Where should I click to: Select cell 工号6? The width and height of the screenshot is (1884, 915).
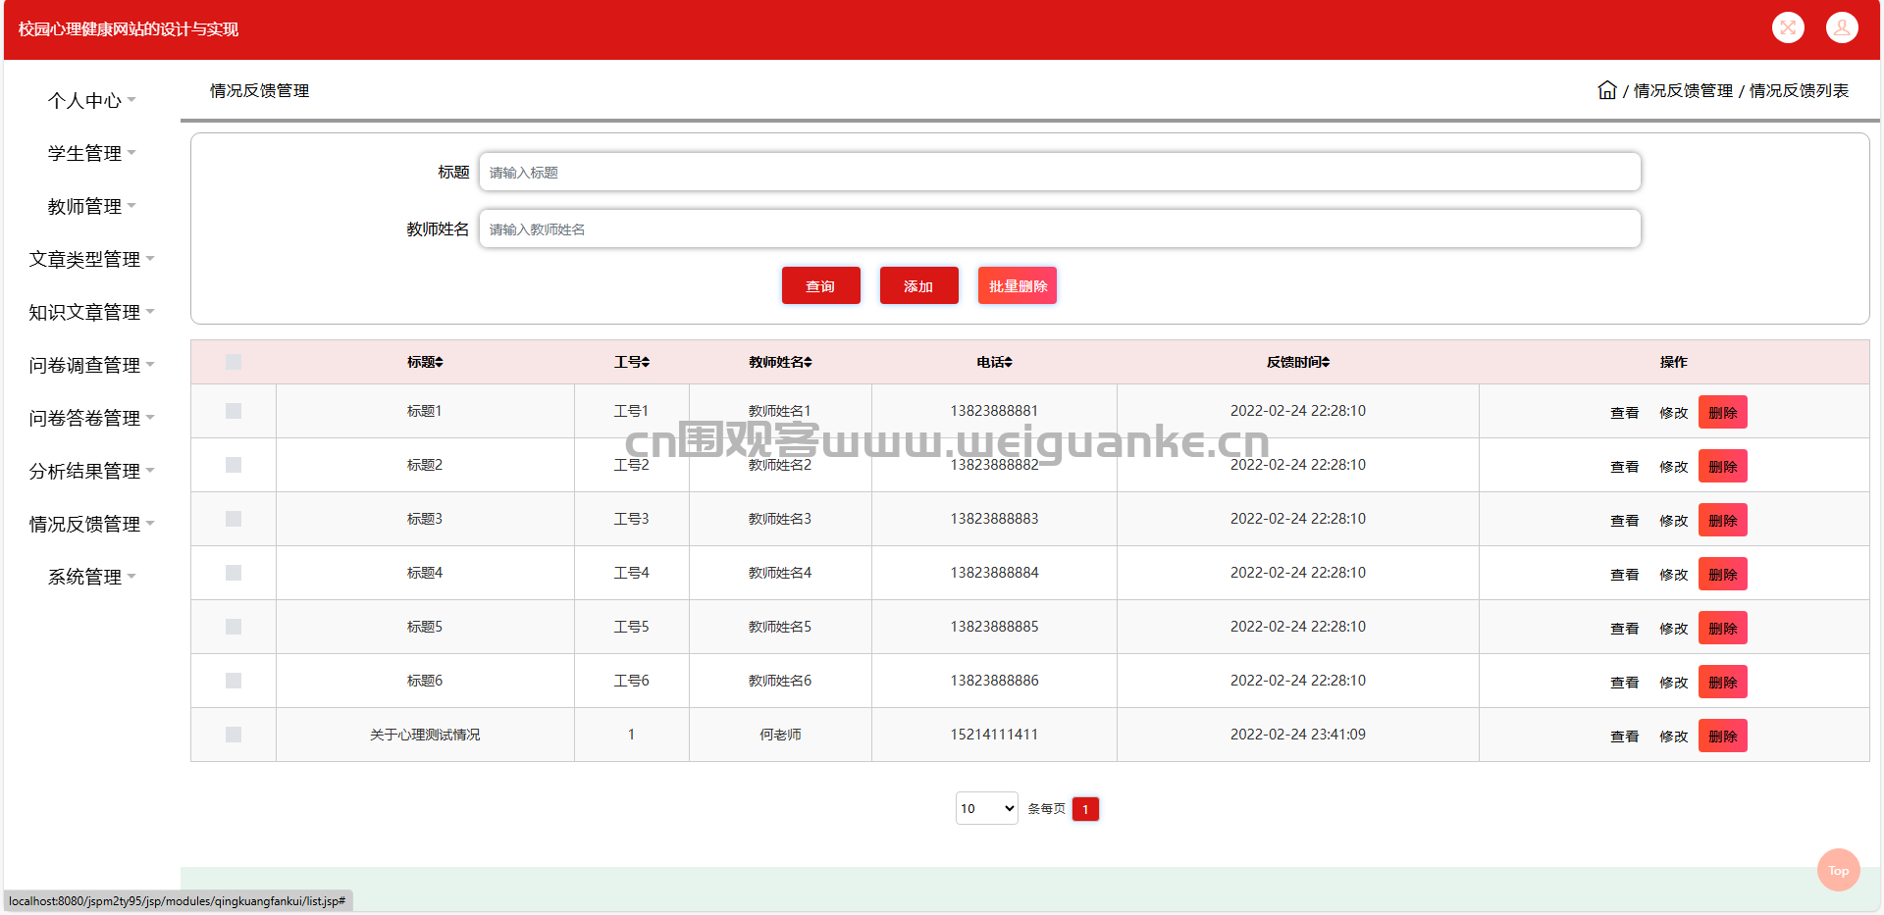pos(631,681)
